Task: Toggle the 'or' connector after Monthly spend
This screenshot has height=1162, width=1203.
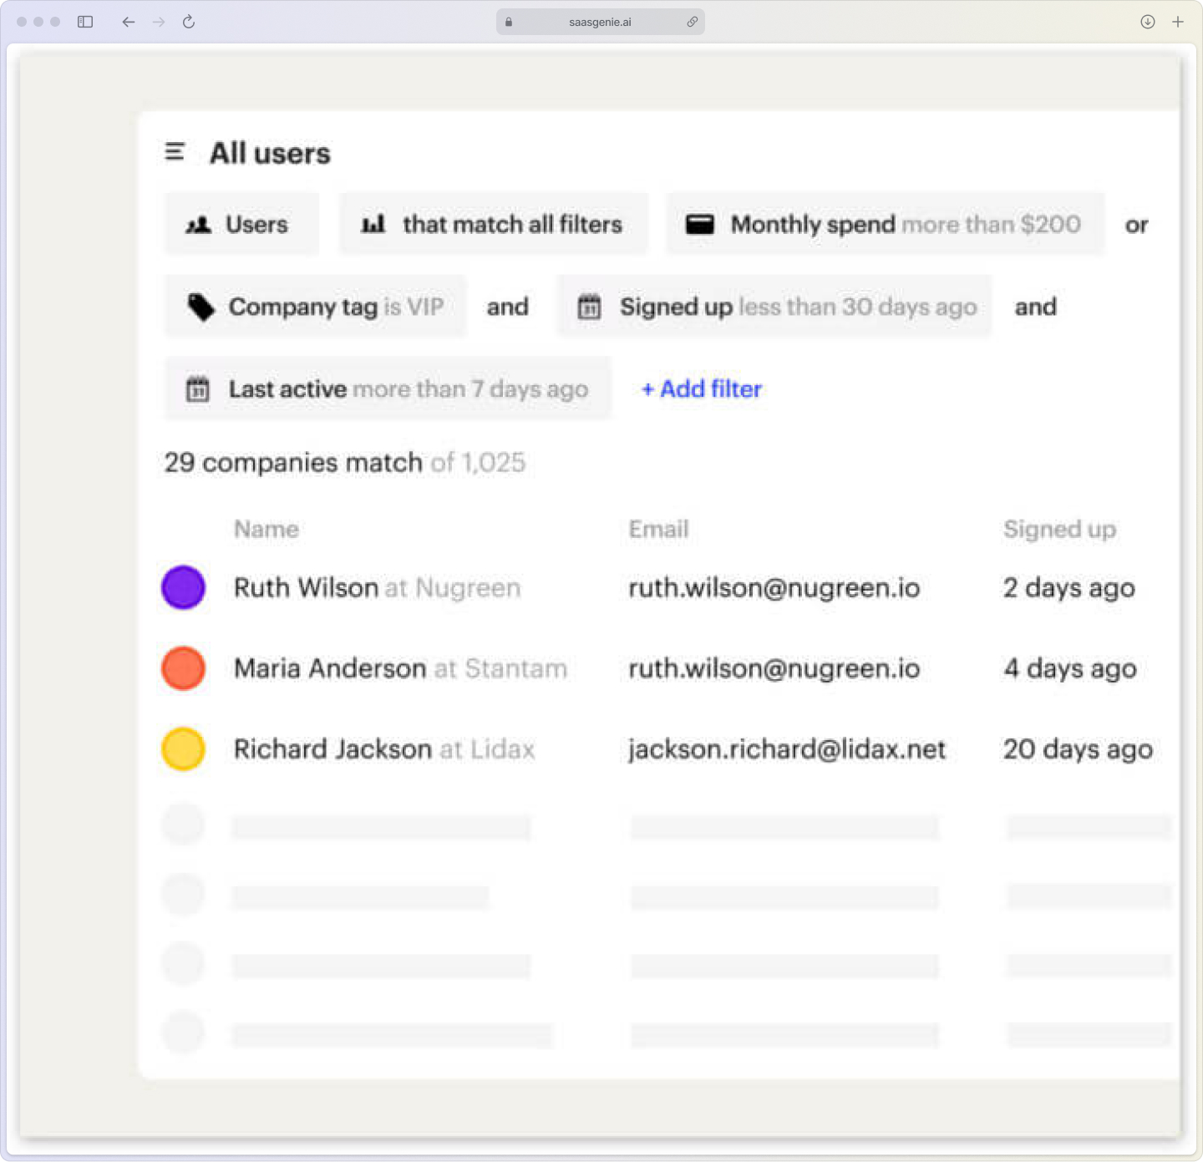Action: (x=1136, y=225)
